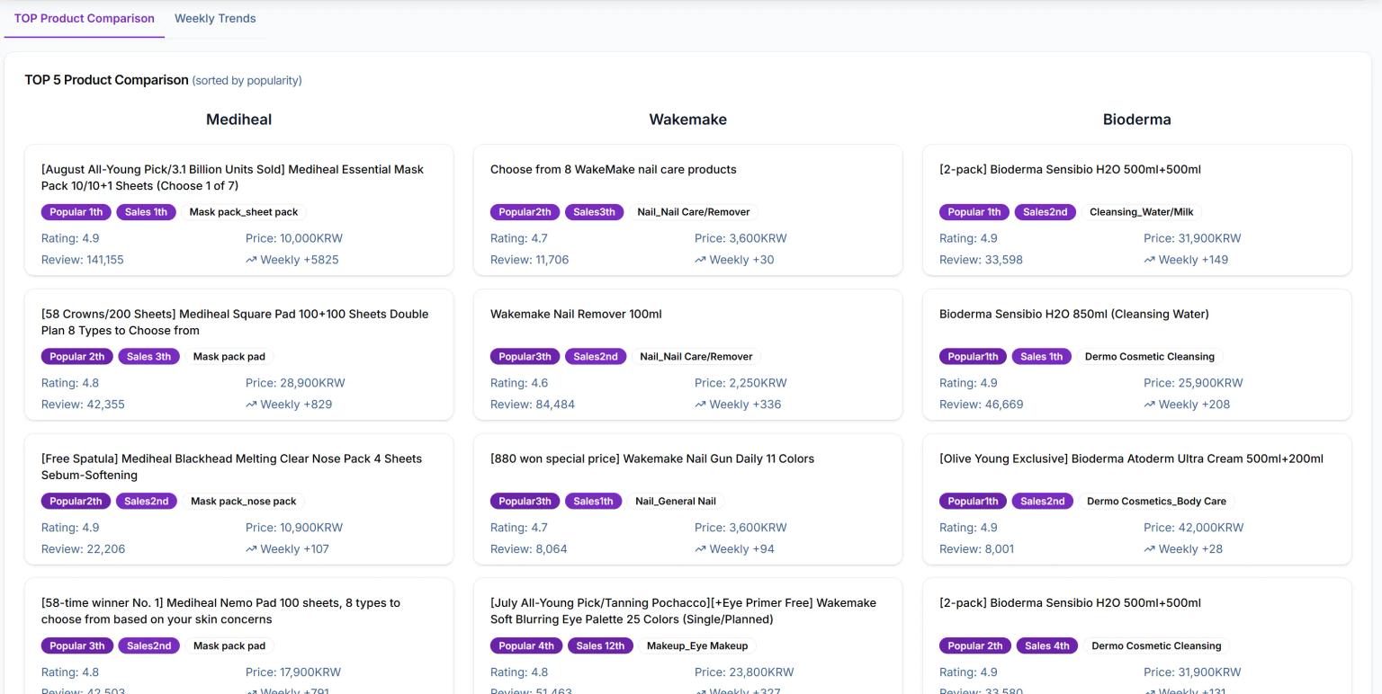Open the Mediheal Nemo Pad 100 sheets title
This screenshot has width=1382, height=694.
[220, 611]
